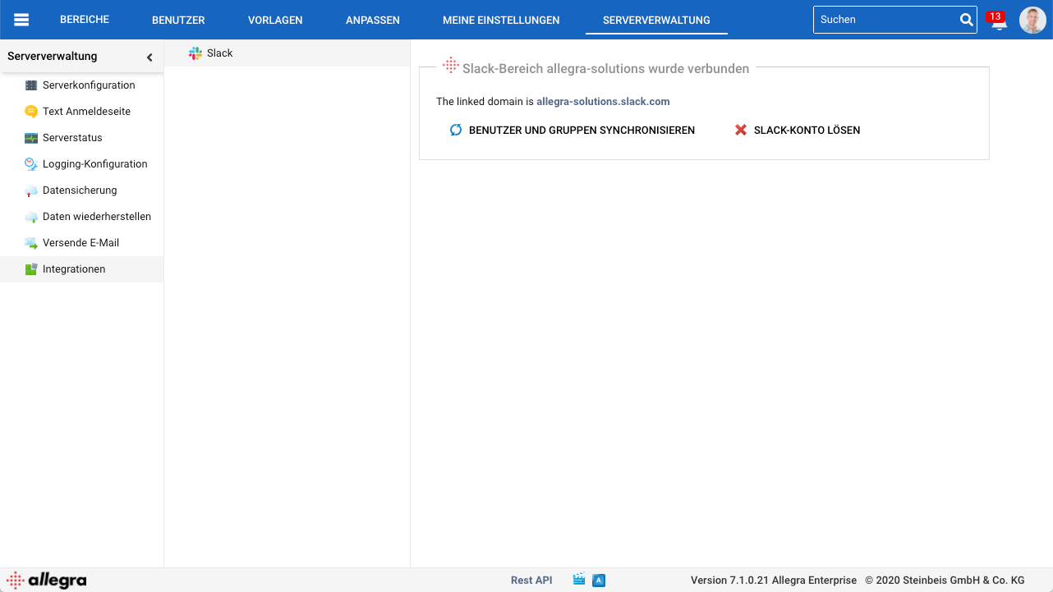This screenshot has width=1053, height=592.
Task: Select Serverkonfiguration in the sidebar
Action: 89,85
